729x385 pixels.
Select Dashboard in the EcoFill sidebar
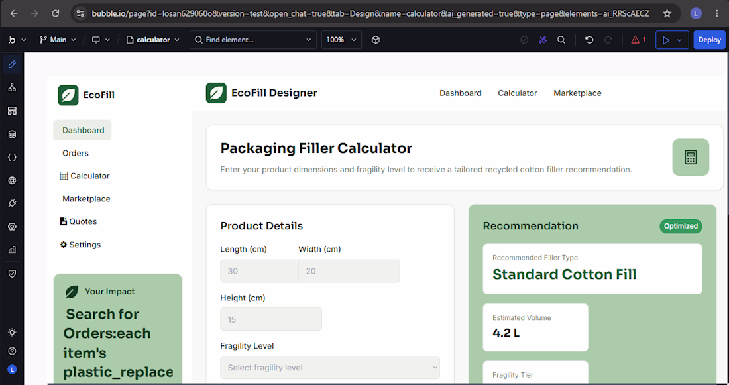point(83,130)
